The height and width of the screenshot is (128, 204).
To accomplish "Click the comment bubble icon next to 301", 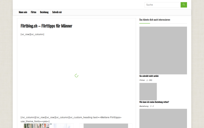I will [147, 80].
